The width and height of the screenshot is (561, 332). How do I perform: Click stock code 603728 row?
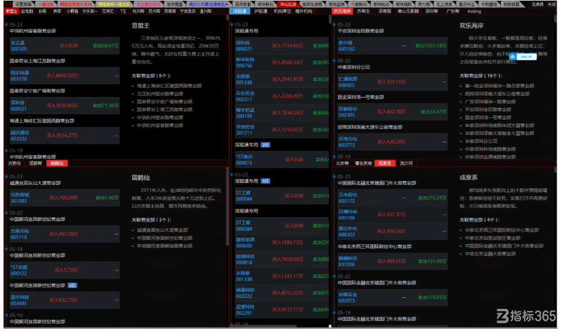tap(65, 76)
